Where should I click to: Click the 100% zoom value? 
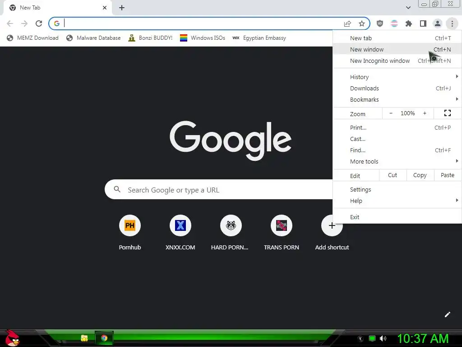point(408,113)
